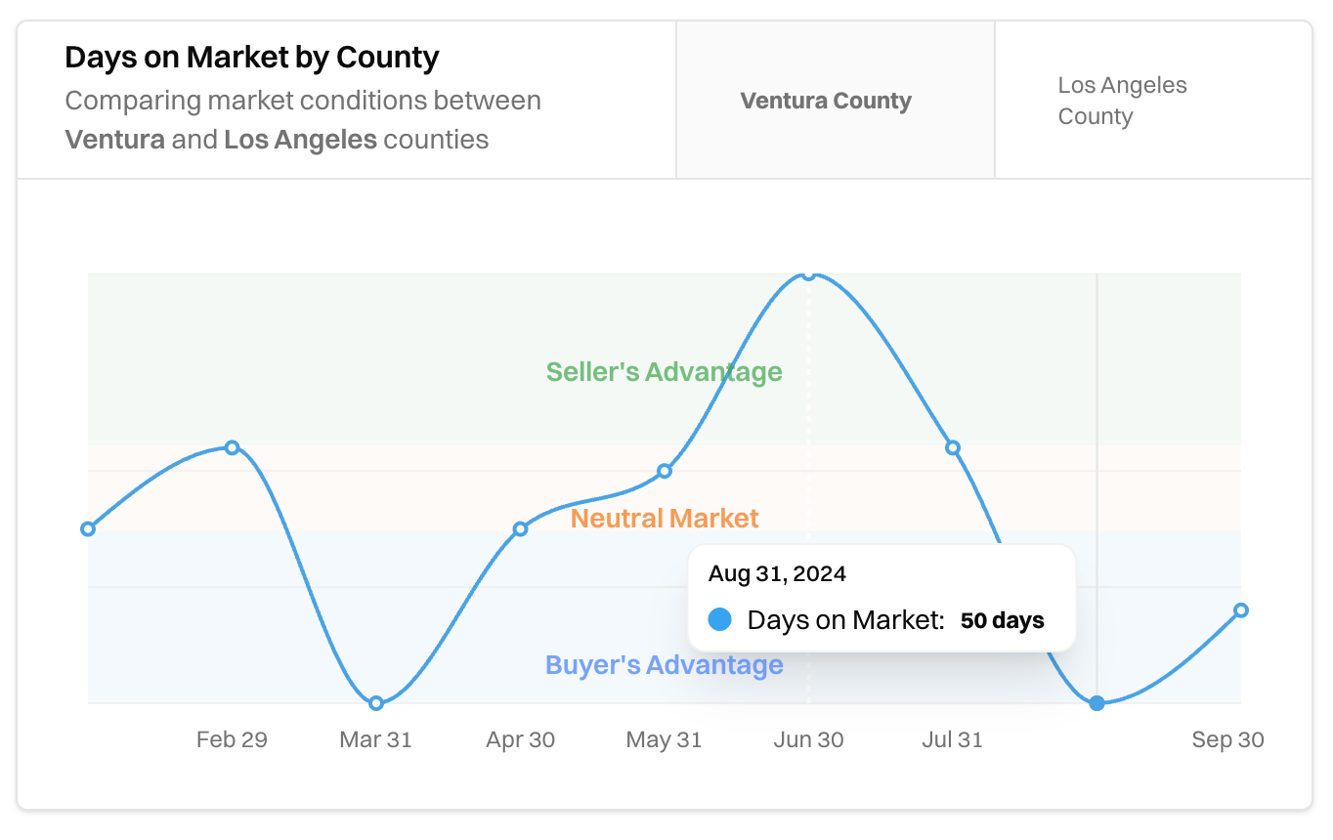Screen dimensions: 1333x840
Task: Select the filled Aug 31 data point
Action: (1097, 701)
